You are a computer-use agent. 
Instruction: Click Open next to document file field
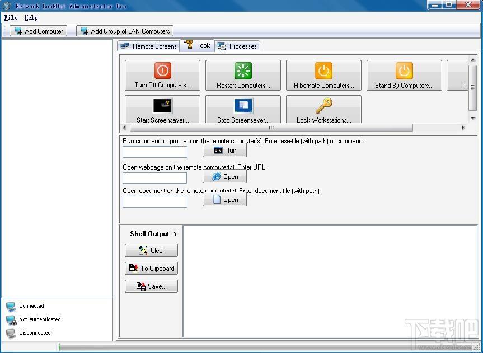point(224,200)
